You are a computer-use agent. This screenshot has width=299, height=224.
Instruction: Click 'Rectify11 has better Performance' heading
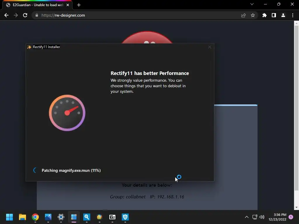coord(150,73)
